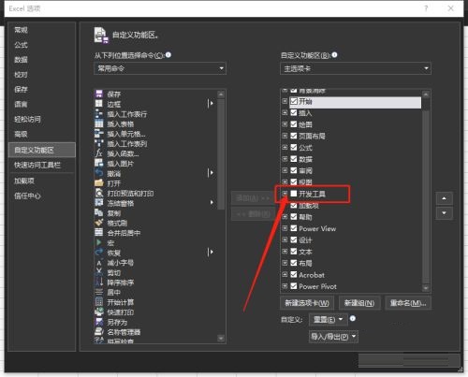Uncheck the Power Pivot checkbox

pyautogui.click(x=294, y=286)
